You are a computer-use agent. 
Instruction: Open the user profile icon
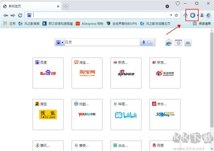tap(202, 15)
